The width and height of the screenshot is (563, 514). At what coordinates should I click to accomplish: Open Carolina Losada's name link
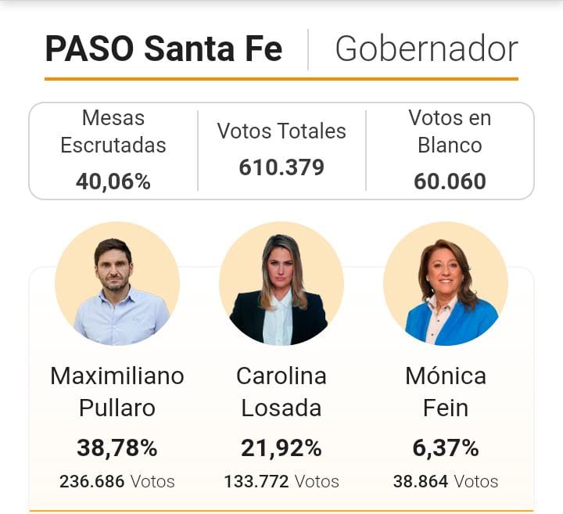coord(281,392)
